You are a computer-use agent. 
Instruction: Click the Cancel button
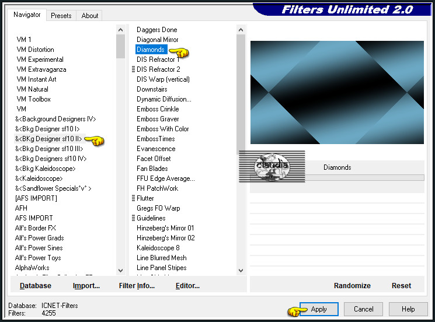tap(363, 309)
